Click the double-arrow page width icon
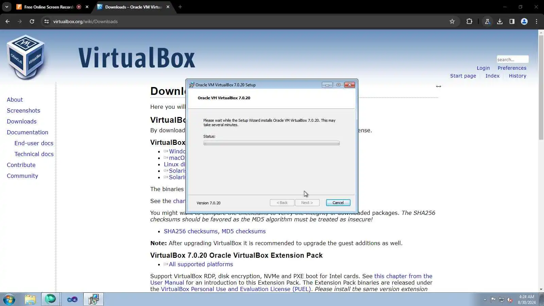 pos(439,86)
